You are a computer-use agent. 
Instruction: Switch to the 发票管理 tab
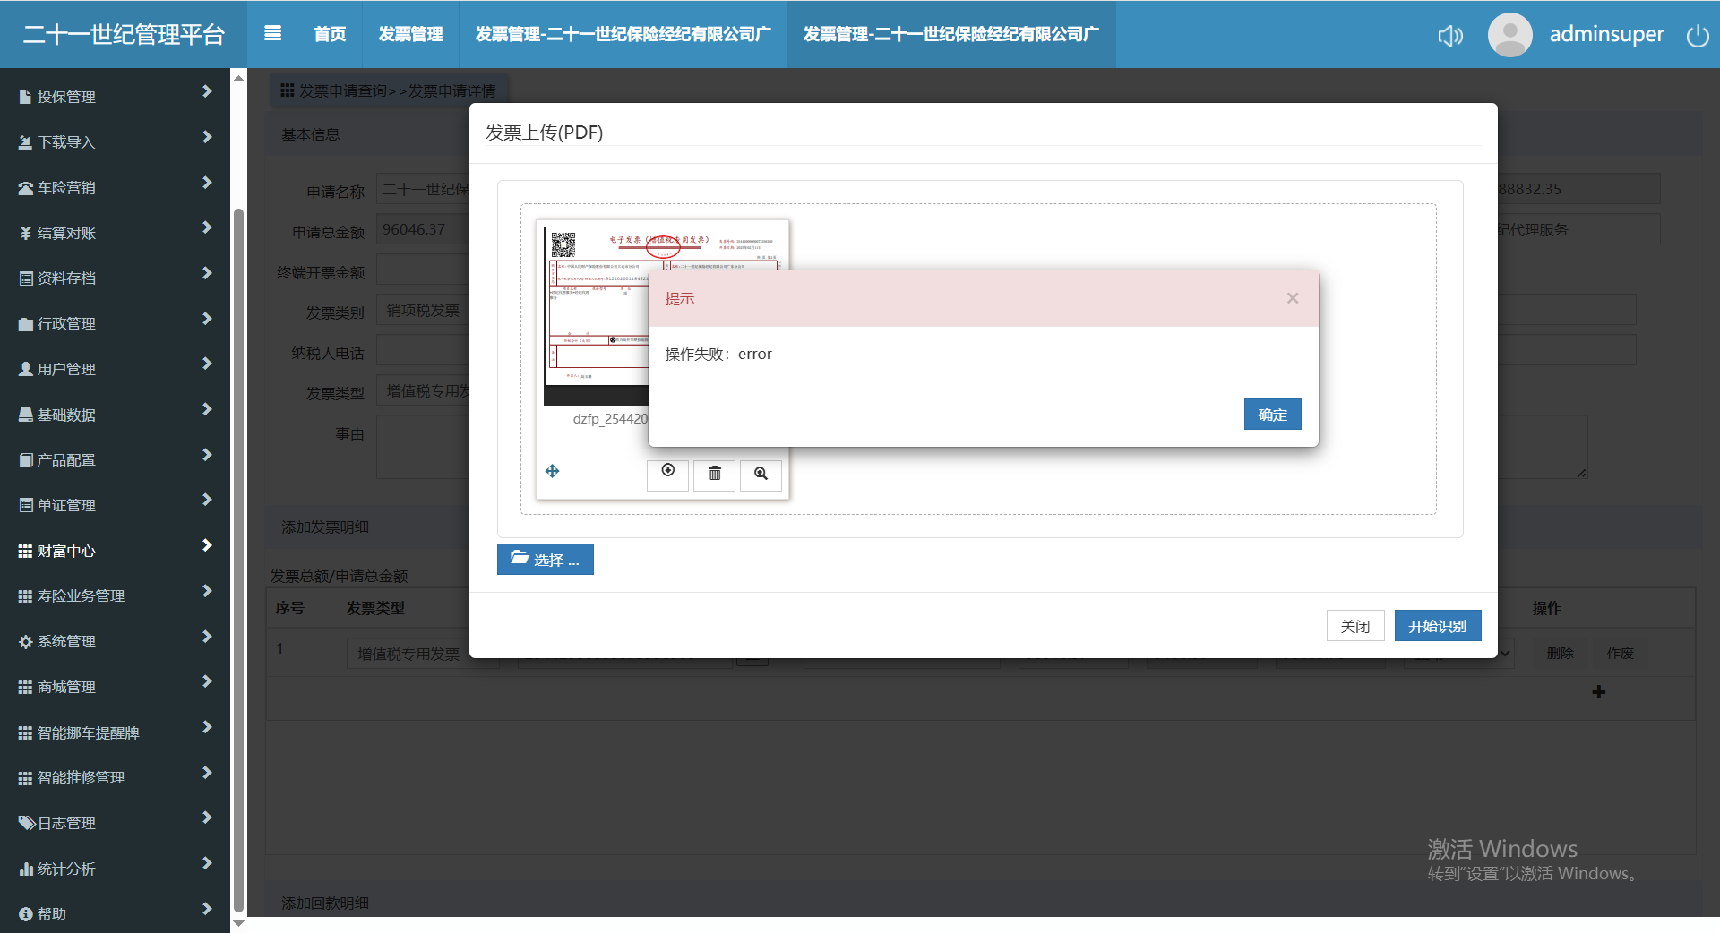click(410, 34)
